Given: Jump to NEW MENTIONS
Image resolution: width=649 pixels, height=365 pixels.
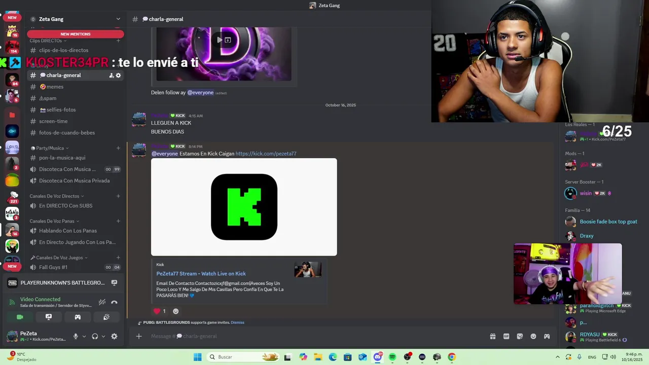Looking at the screenshot, I should (76, 34).
